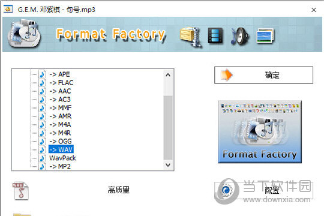Screen dimensions: 324x216
Task: Click the music note icon beside M4A
Action: (43, 124)
